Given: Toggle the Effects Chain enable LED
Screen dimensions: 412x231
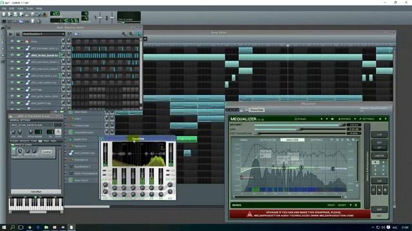Looking at the screenshot, I should pos(13,144).
